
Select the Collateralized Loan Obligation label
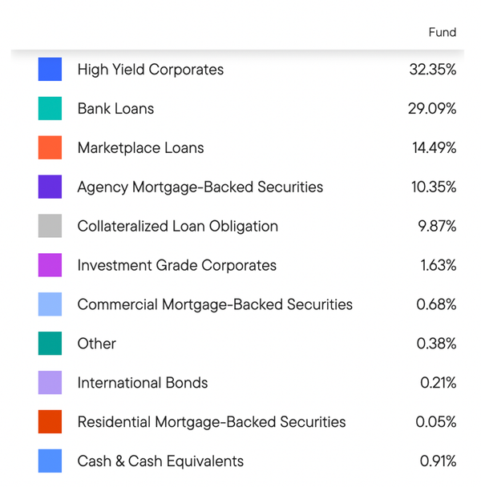pos(177,227)
